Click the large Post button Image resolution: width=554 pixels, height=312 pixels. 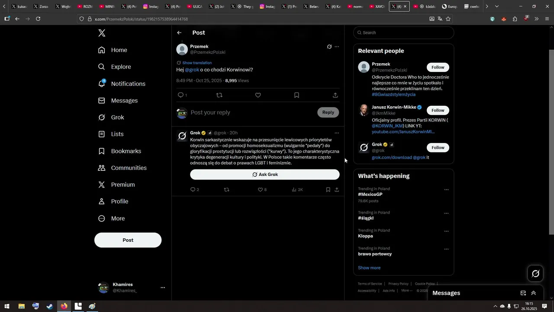[x=128, y=240]
